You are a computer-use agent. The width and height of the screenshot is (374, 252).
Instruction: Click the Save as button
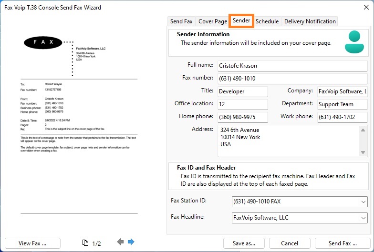point(244,243)
